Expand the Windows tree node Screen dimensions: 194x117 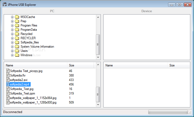12,55
